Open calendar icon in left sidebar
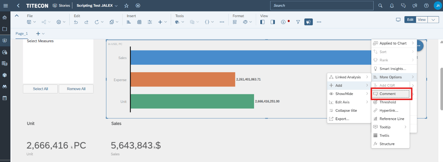The image size is (443, 162). coord(5,98)
